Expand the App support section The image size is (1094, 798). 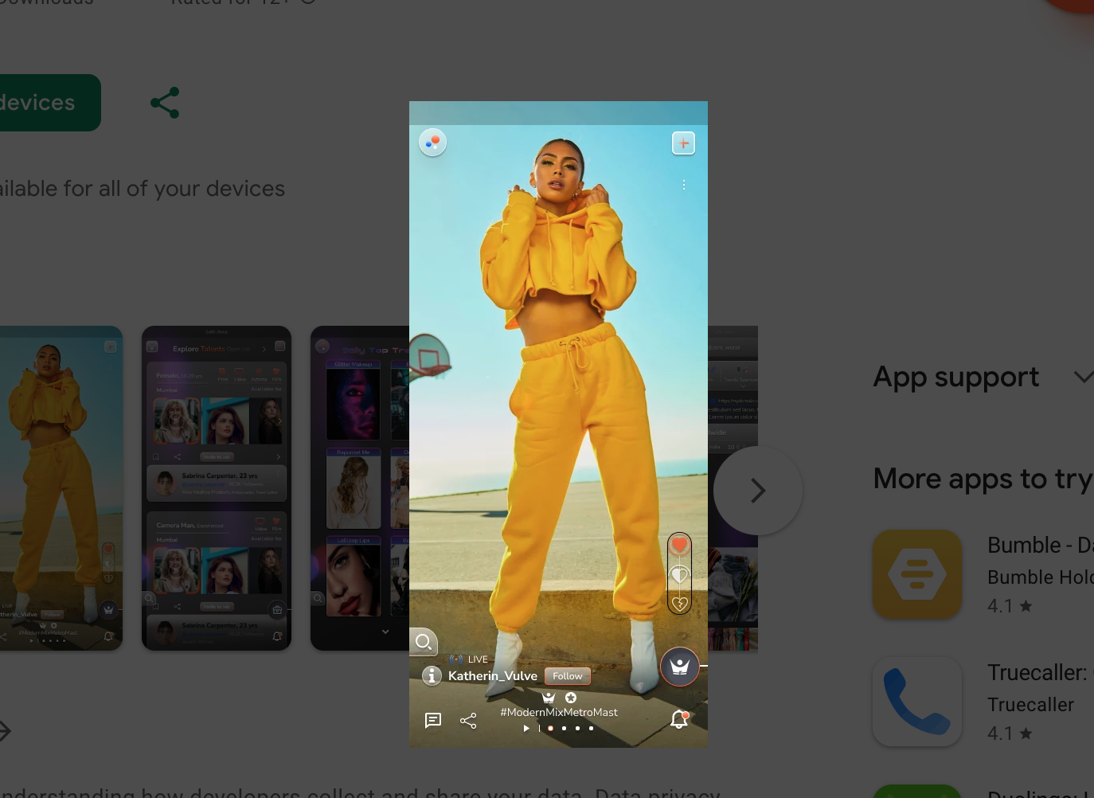click(1082, 377)
